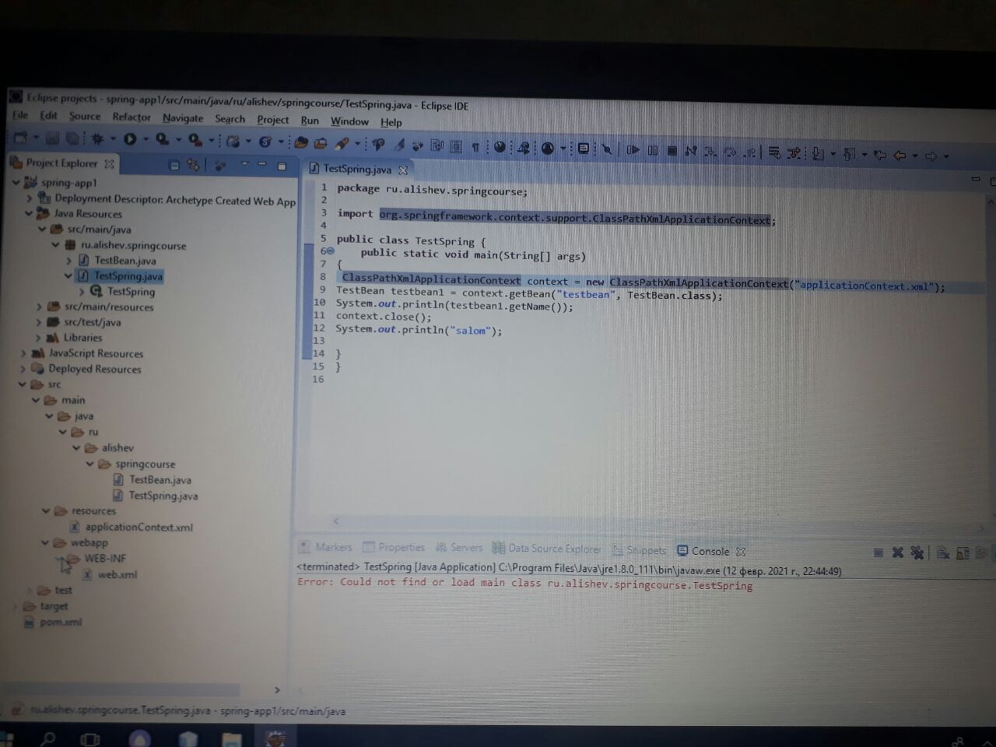Open the Refactor menu
The width and height of the screenshot is (996, 747).
132,117
